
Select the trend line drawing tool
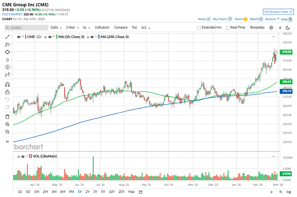tap(7, 37)
